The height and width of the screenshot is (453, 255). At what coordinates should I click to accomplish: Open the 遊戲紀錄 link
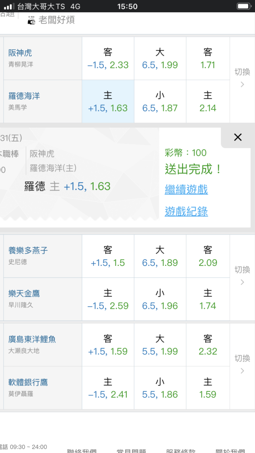(186, 212)
